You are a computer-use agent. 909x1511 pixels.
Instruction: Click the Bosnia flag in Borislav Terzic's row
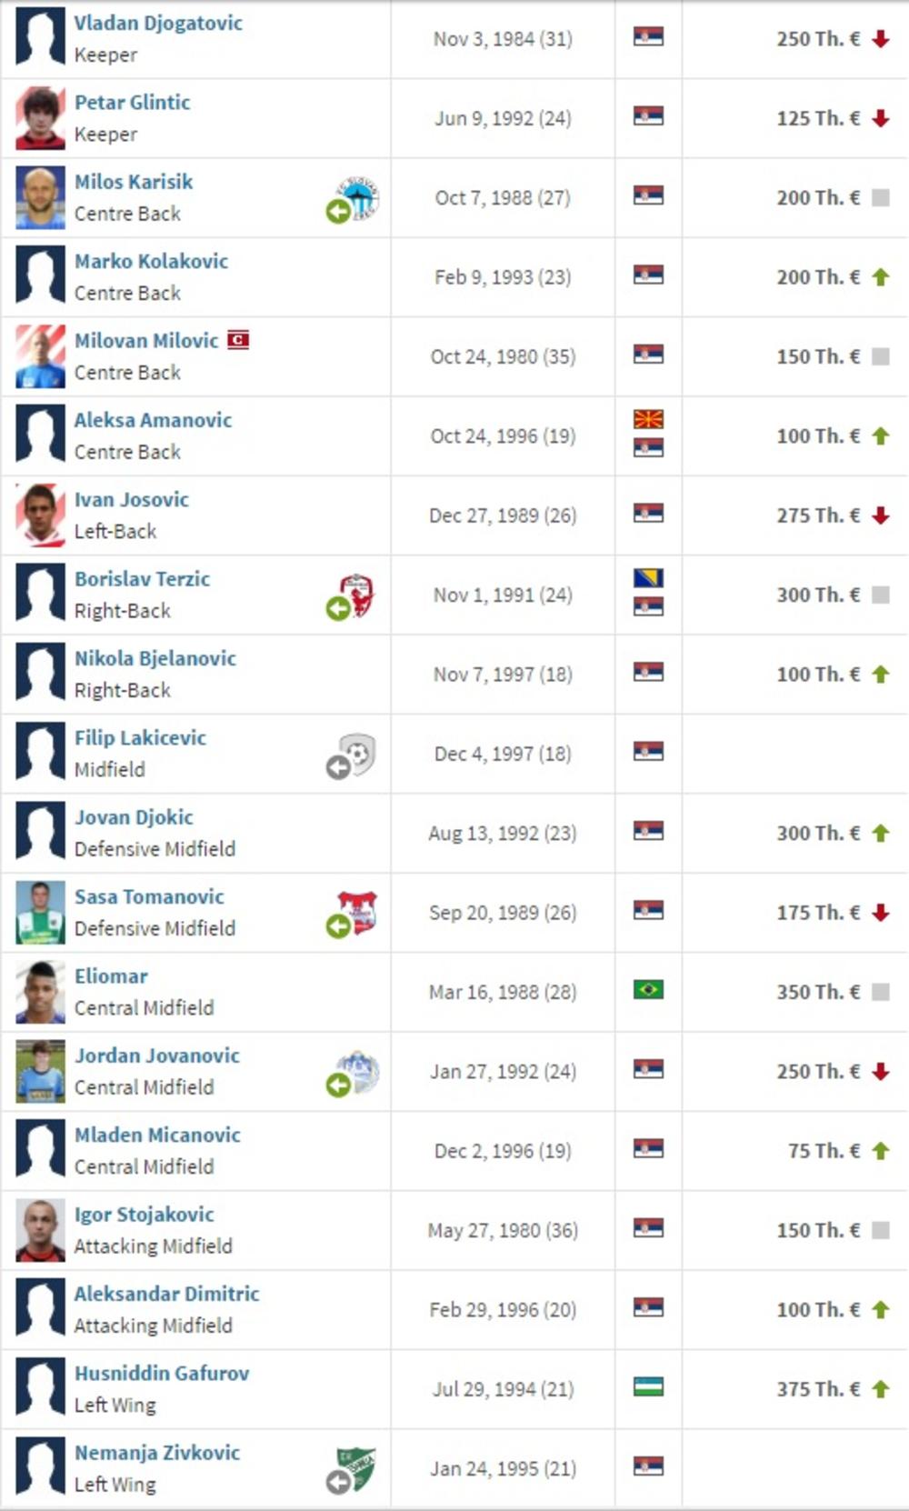point(648,578)
